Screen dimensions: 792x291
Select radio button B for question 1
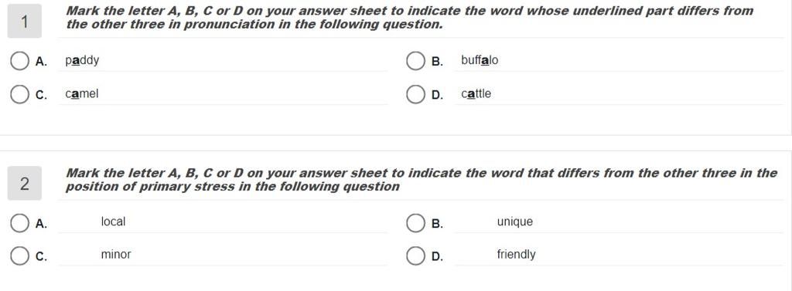coord(415,61)
